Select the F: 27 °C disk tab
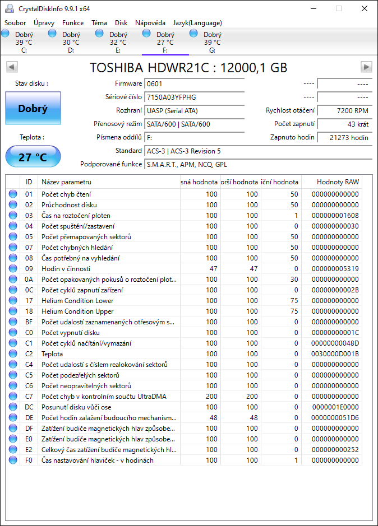378x526 pixels. [165, 42]
